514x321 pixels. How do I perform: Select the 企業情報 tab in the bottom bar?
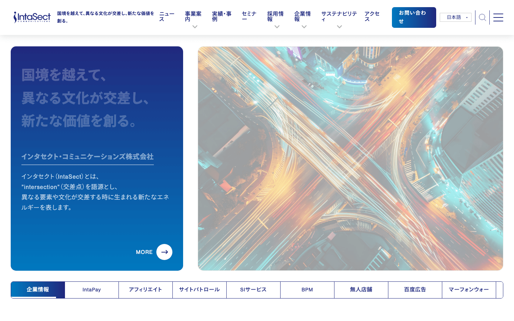(x=38, y=290)
